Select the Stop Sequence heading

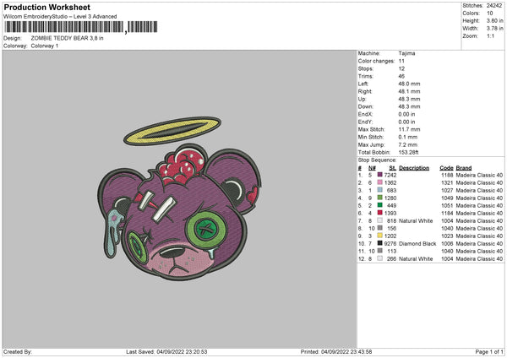coord(378,160)
